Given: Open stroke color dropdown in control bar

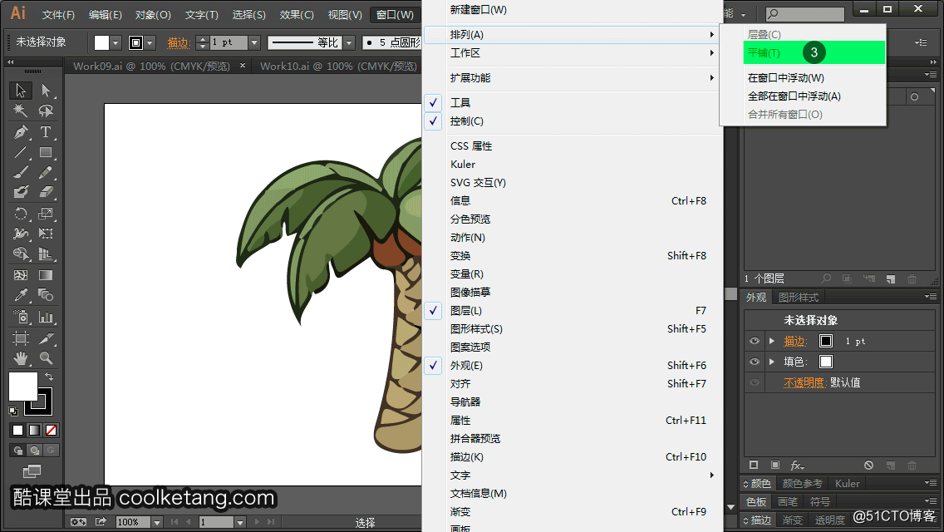Looking at the screenshot, I should (150, 42).
